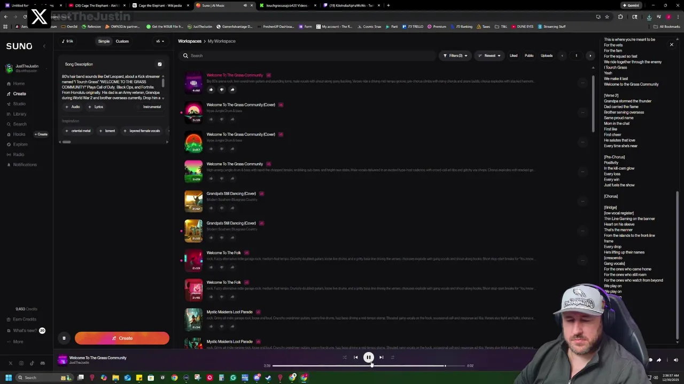This screenshot has width=684, height=384.
Task: Play the Grandpa's Still Dancing (Cover) 2:42 thumbnail
Action: (x=193, y=201)
